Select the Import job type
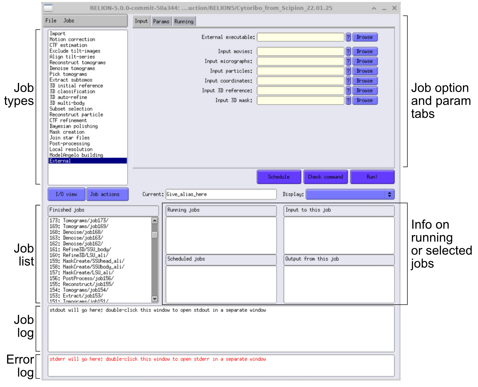Viewport: 478px width, 387px height. [x=88, y=34]
